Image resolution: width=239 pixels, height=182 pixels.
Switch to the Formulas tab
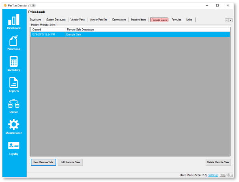(x=177, y=20)
